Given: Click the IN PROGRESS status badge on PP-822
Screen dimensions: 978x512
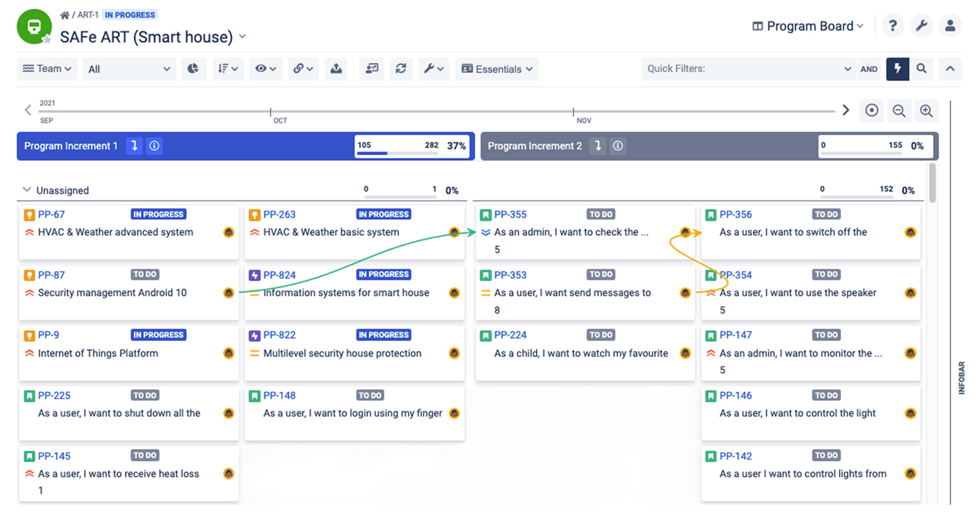Looking at the screenshot, I should 384,335.
